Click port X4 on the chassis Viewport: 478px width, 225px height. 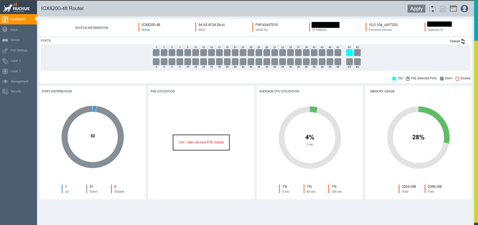(x=357, y=62)
